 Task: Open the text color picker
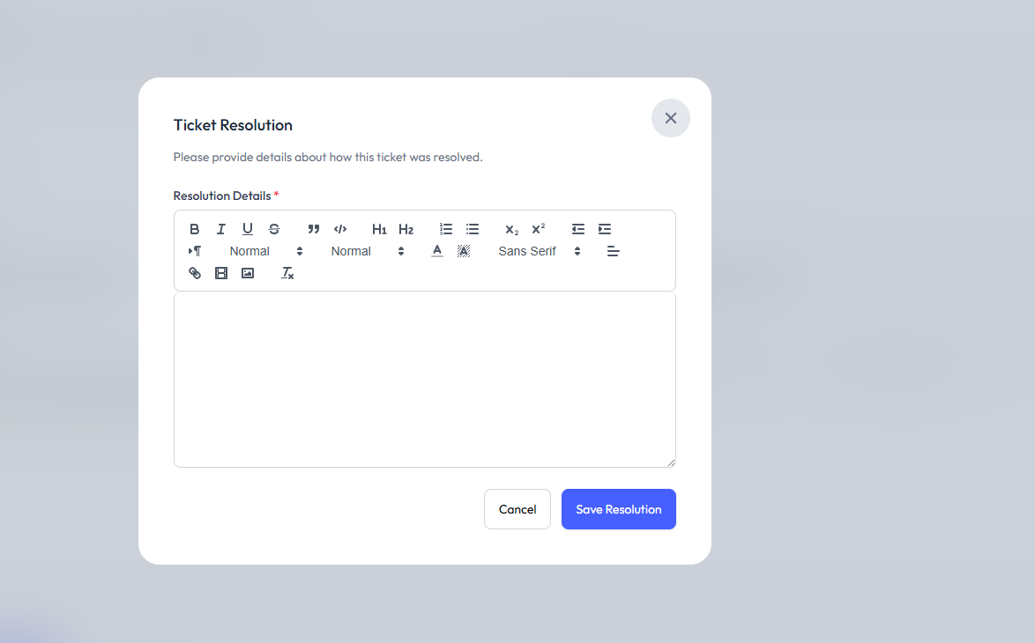pyautogui.click(x=437, y=251)
